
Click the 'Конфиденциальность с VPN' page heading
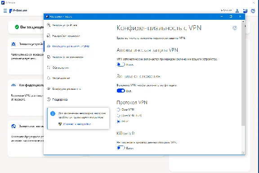[x=159, y=28]
